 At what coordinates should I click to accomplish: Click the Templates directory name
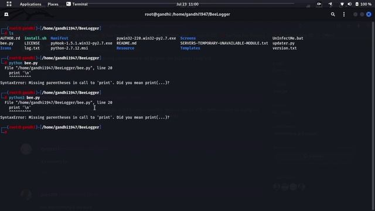tap(190, 48)
